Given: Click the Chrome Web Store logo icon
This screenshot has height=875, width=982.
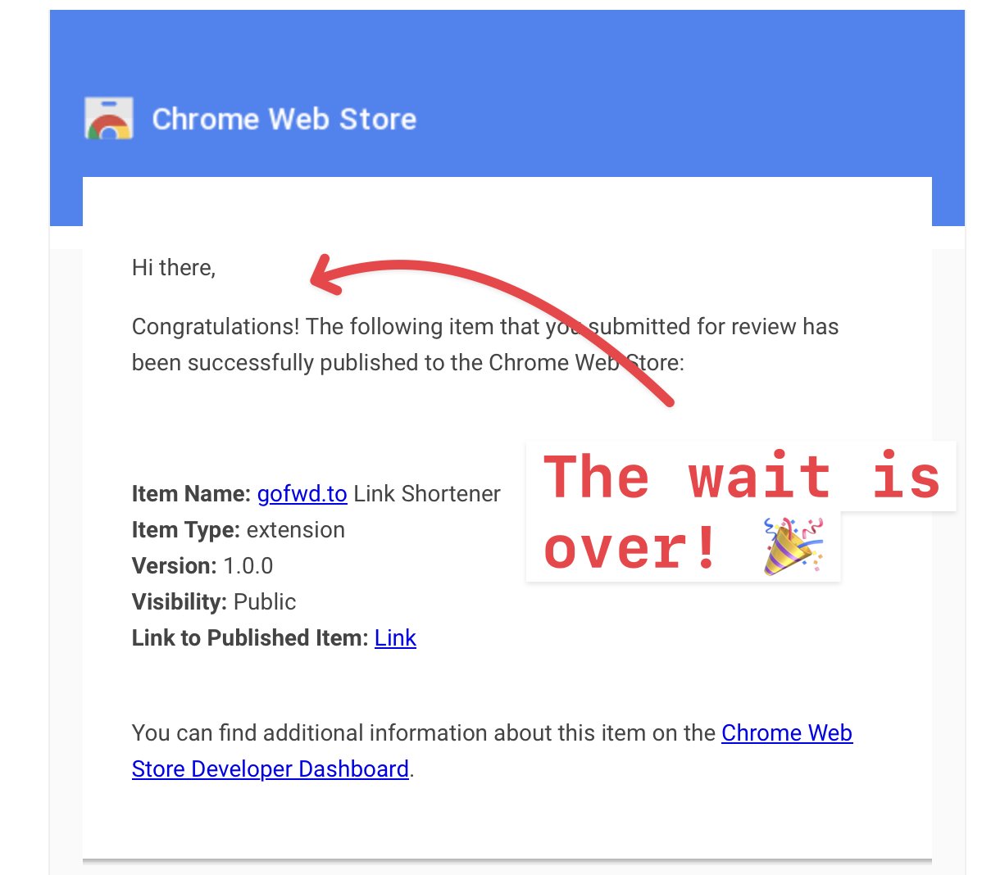Looking at the screenshot, I should pyautogui.click(x=109, y=119).
